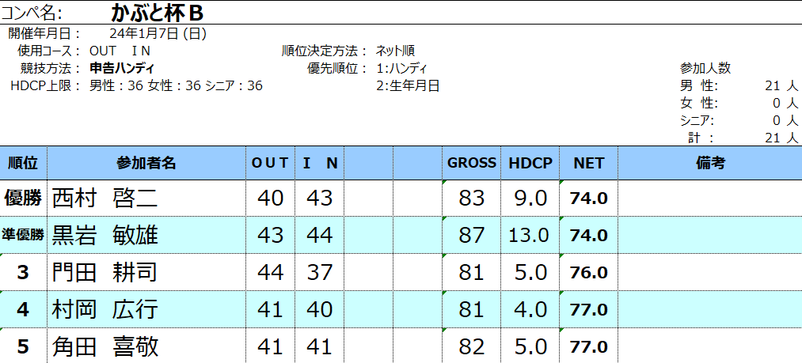Image resolution: width=802 pixels, height=363 pixels.
Task: Select the 備考 column header
Action: click(x=710, y=163)
